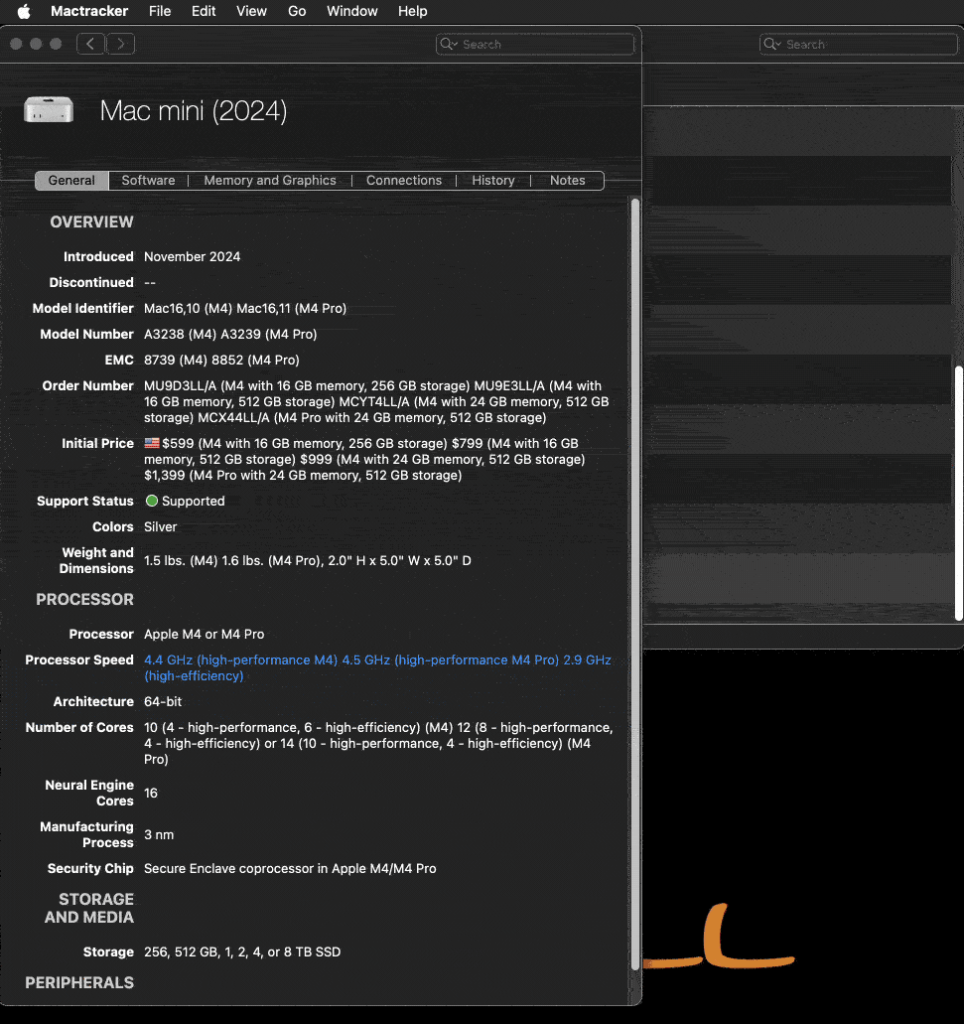The height and width of the screenshot is (1024, 964).
Task: Open the File menu
Action: [x=159, y=11]
